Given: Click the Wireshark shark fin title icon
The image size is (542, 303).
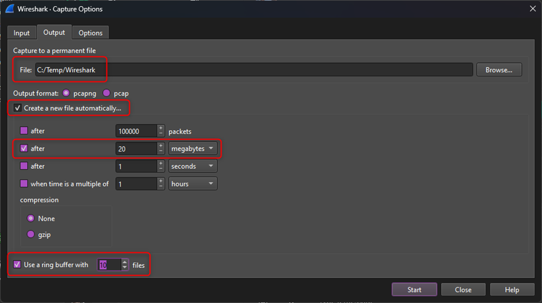Looking at the screenshot, I should pyautogui.click(x=10, y=9).
